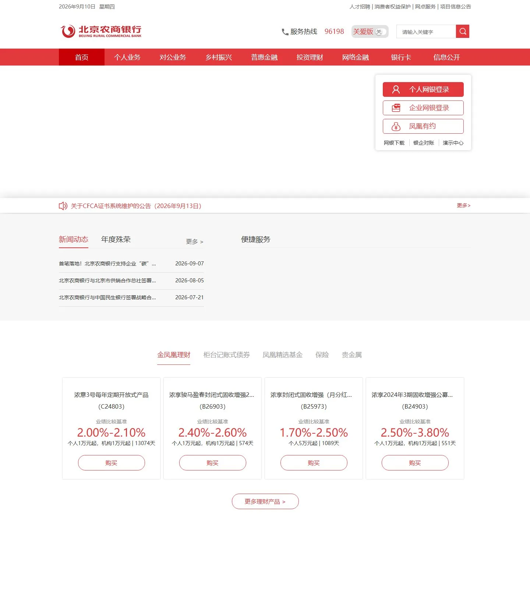The width and height of the screenshot is (530, 589).
Task: Click the phone icon beside 服务热线
Action: coord(285,32)
